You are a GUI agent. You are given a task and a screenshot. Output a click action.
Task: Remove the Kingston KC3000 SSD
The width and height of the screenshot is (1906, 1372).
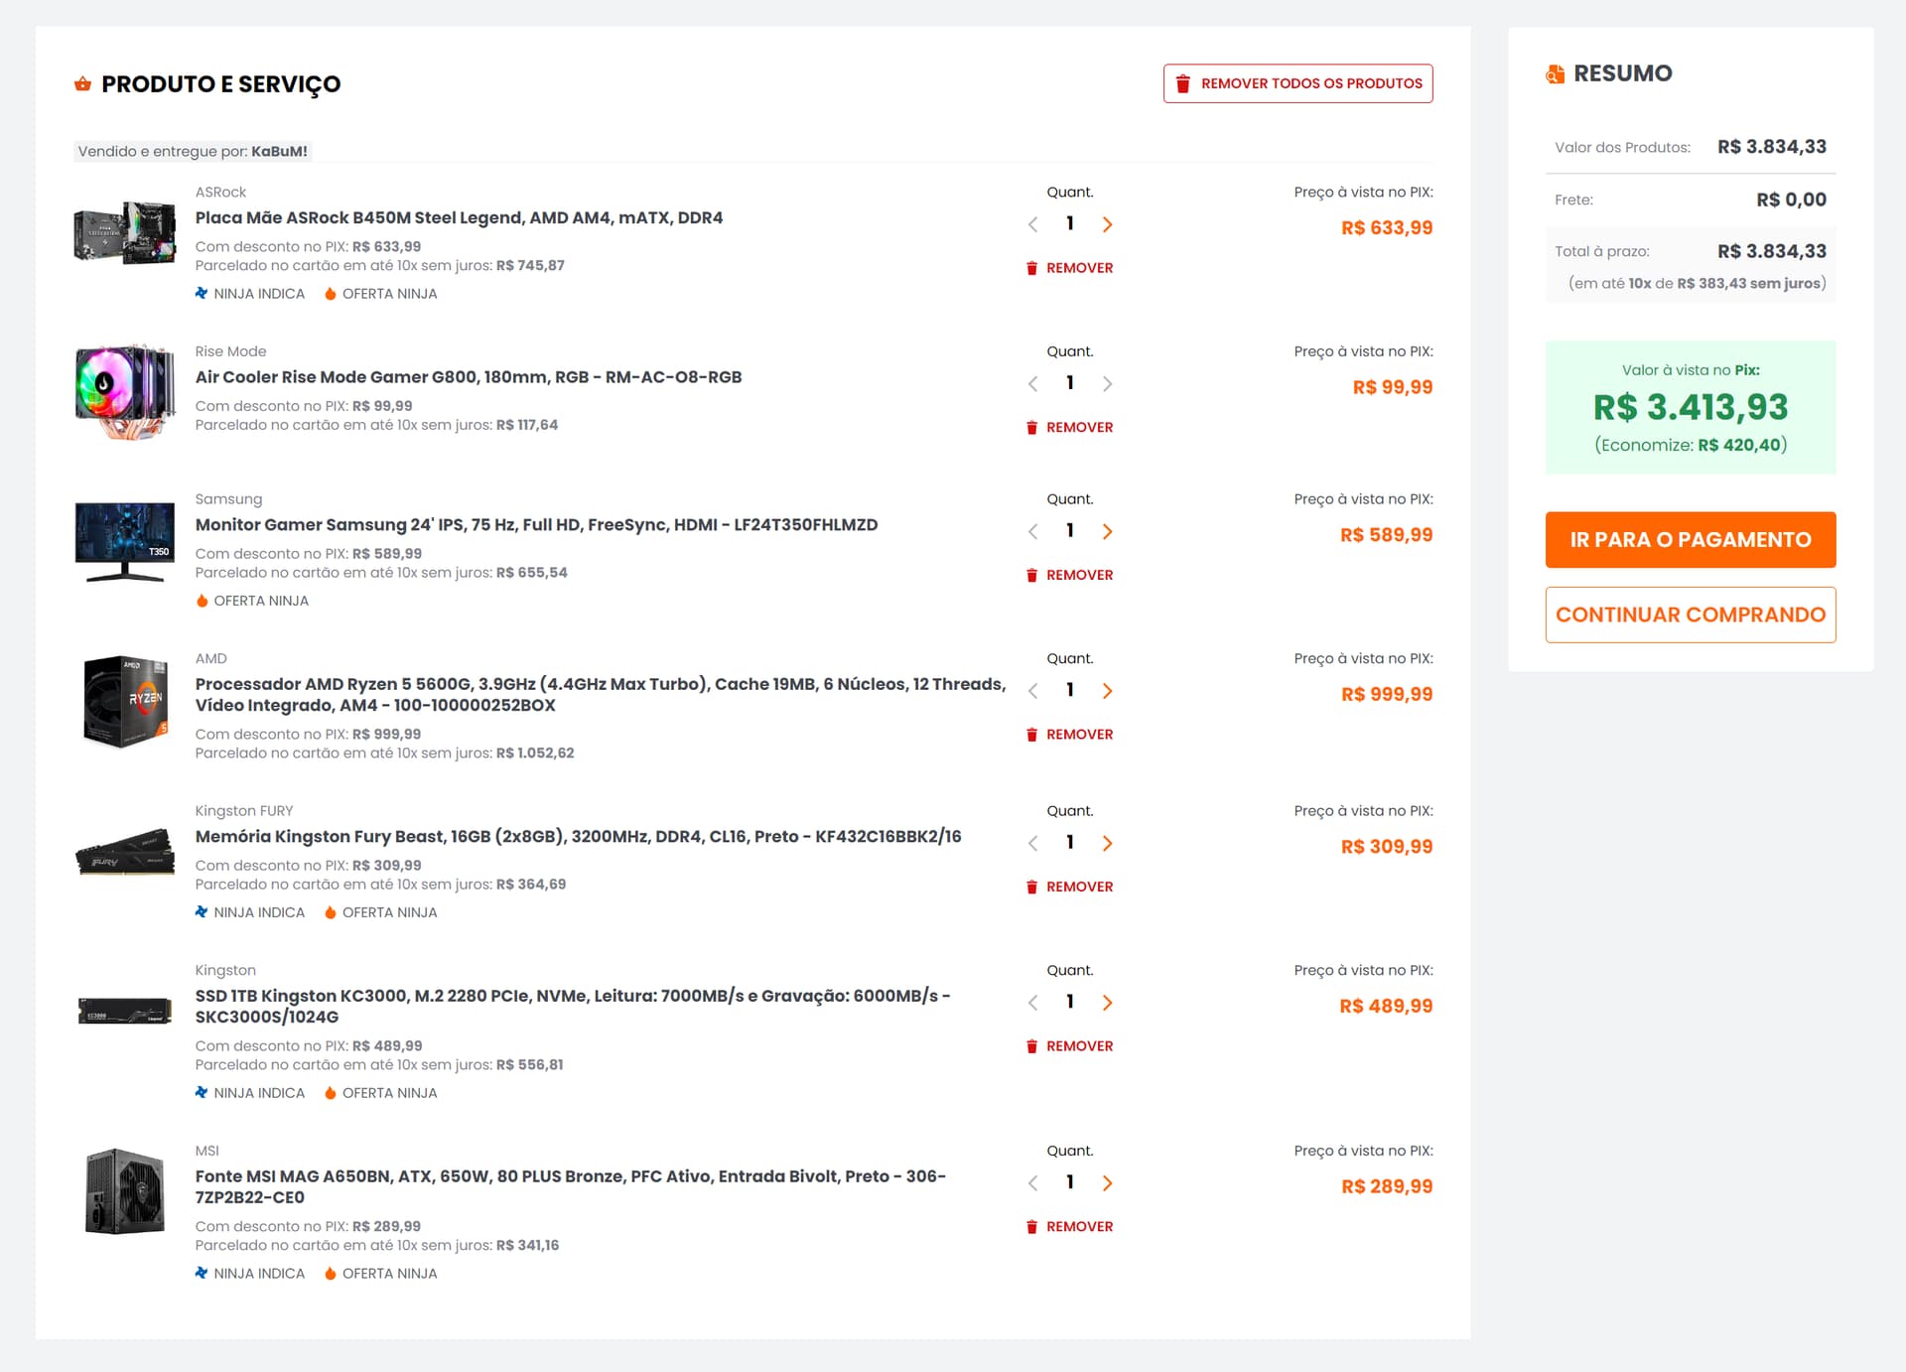(1069, 1046)
